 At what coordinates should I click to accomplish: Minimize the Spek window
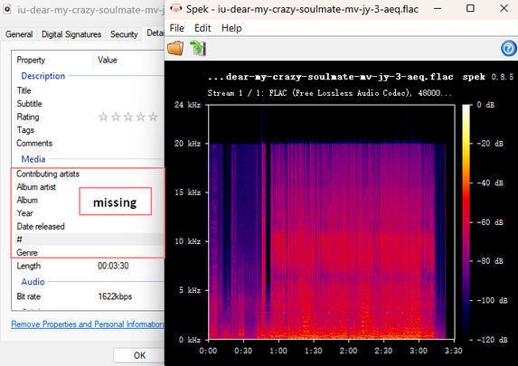point(438,8)
